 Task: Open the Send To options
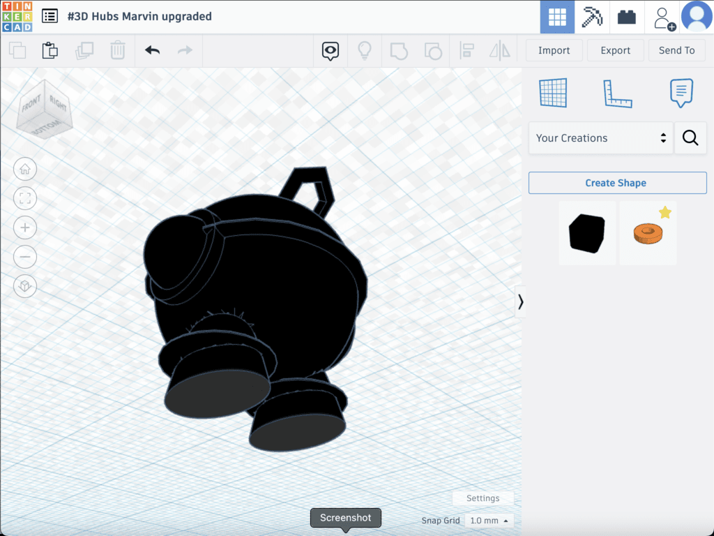pos(676,50)
